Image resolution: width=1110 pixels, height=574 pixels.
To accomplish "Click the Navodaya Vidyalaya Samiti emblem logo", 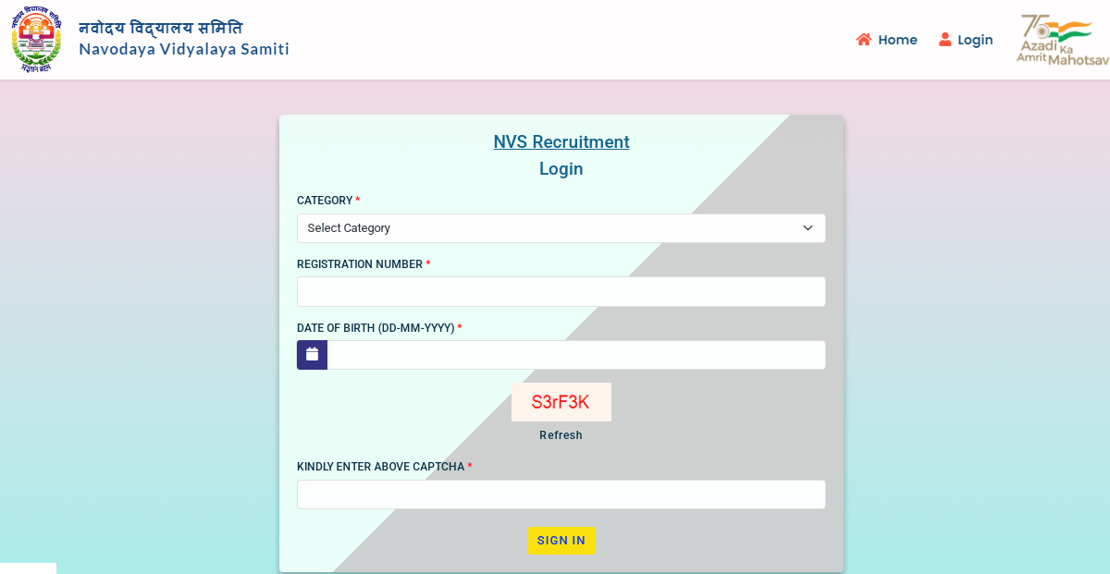I will pos(36,39).
